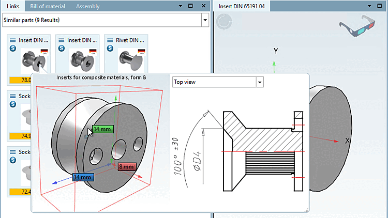Click the German flag DIN badge on Rivet tile

pos(141,52)
